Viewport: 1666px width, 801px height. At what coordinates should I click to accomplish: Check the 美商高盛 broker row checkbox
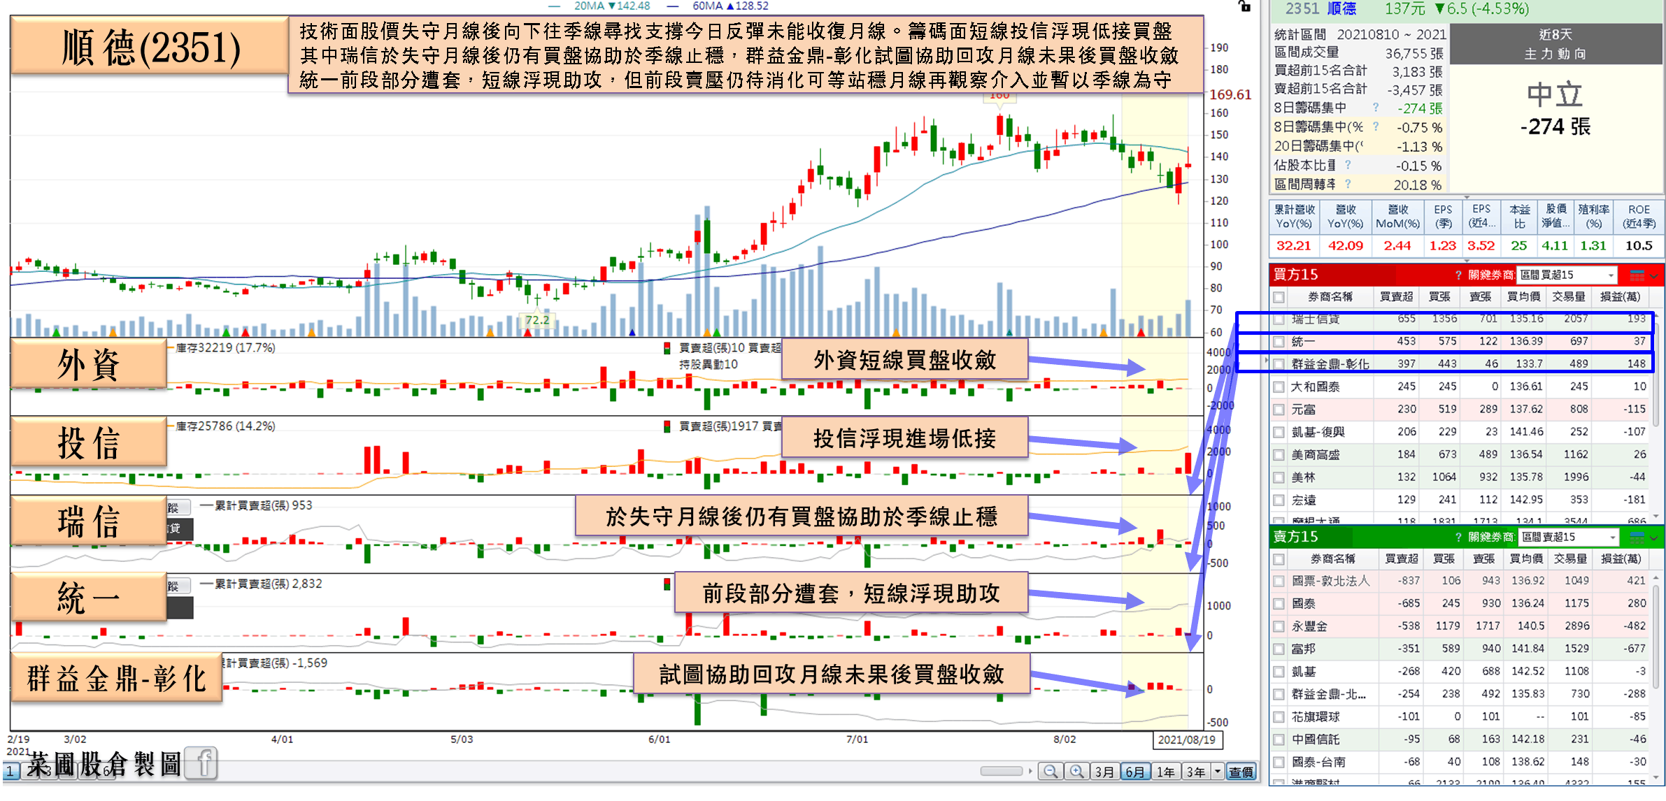pyautogui.click(x=1279, y=455)
